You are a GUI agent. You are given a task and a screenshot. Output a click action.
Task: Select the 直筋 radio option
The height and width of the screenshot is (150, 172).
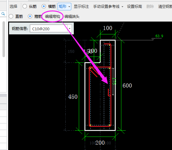[x=11, y=16]
